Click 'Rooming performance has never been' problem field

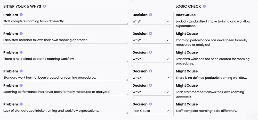tap(66, 92)
